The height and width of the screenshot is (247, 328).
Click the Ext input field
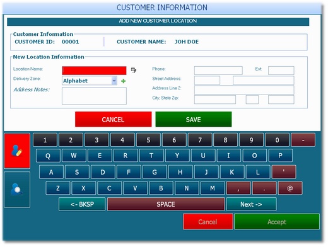281,71
